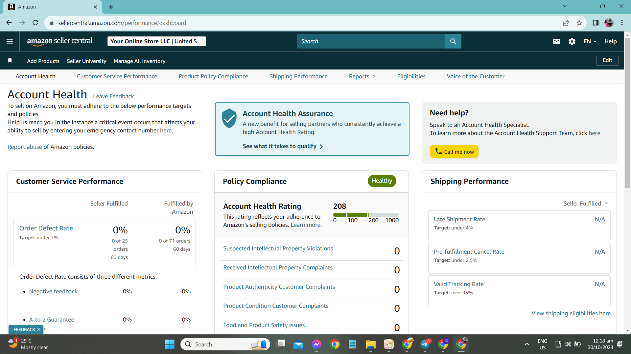Click the browser forward arrow

(22, 23)
